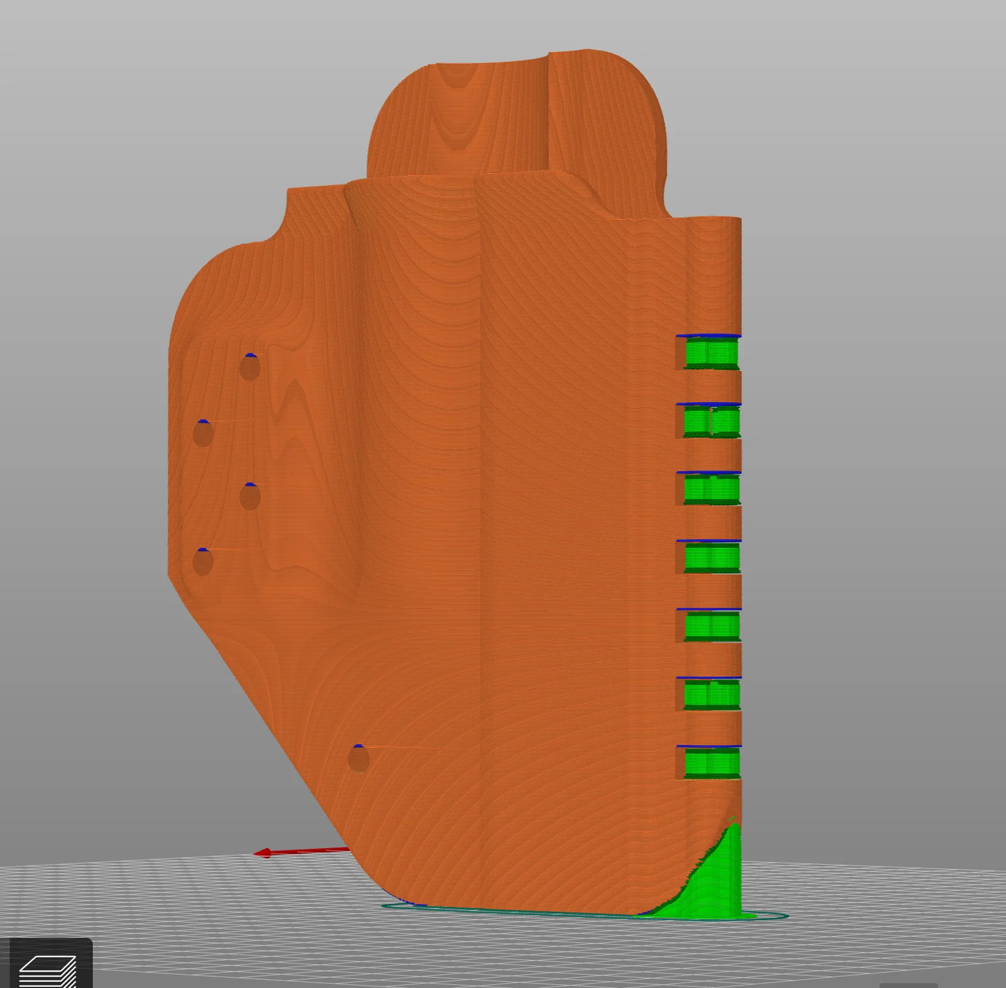
Task: Click the lowest screw hole near bottom edge
Action: pyautogui.click(x=358, y=759)
